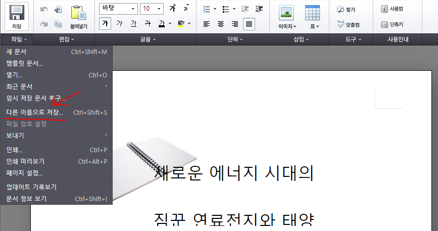Cut selection with the scissors icon
Viewport: 438px width, 231px height.
[58, 10]
